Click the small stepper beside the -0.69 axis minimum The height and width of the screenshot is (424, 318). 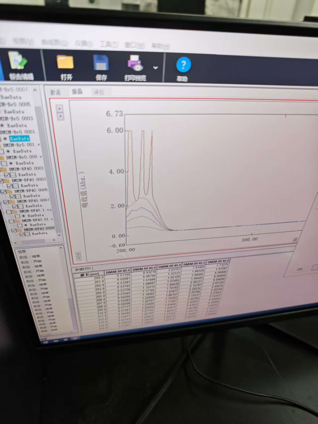coord(78,256)
